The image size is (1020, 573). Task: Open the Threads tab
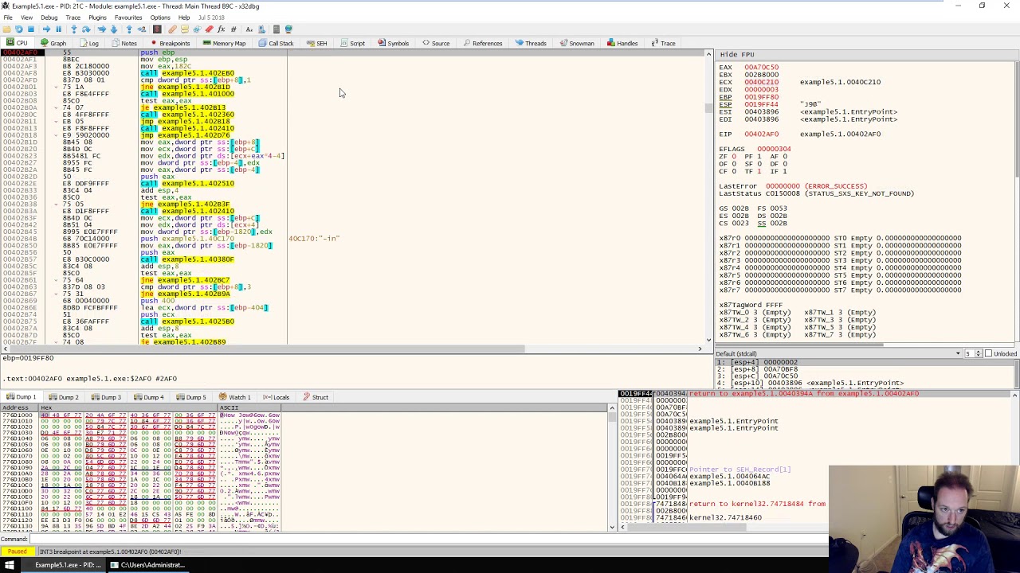tap(531, 43)
